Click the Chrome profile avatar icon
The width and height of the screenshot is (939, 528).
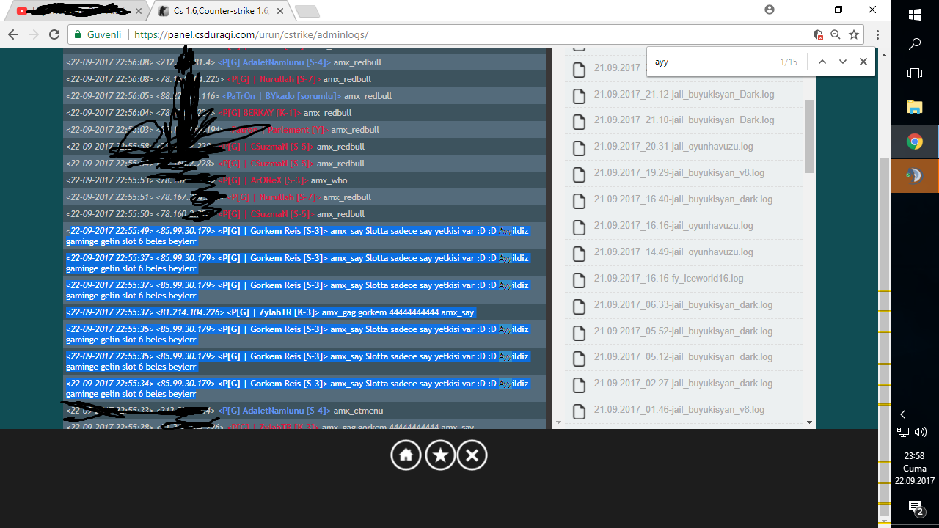pyautogui.click(x=769, y=10)
